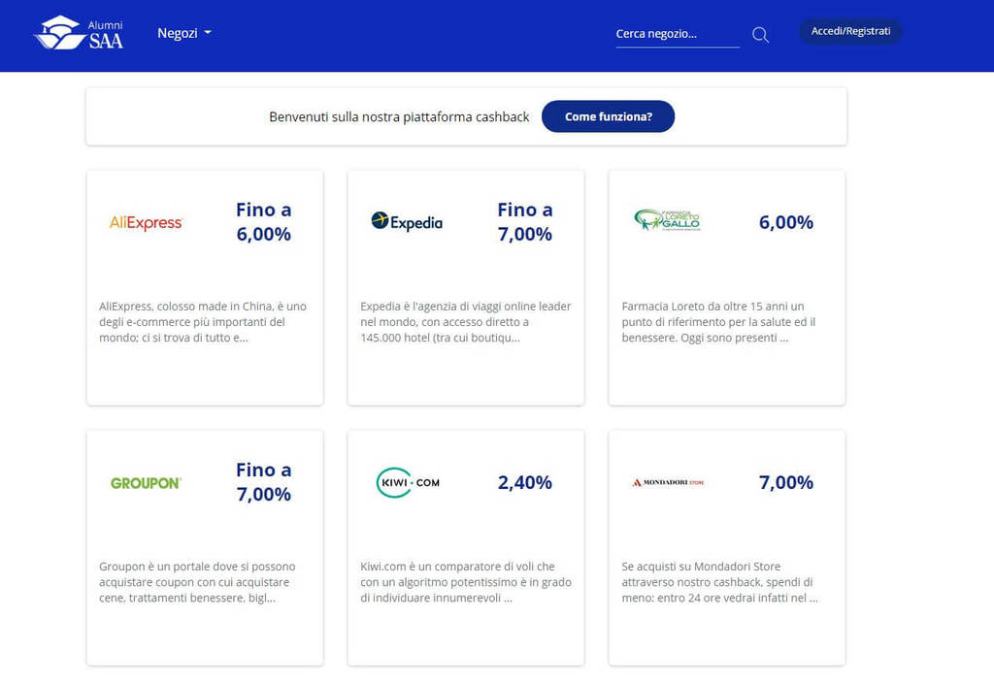Click the Expedia logo

click(407, 222)
